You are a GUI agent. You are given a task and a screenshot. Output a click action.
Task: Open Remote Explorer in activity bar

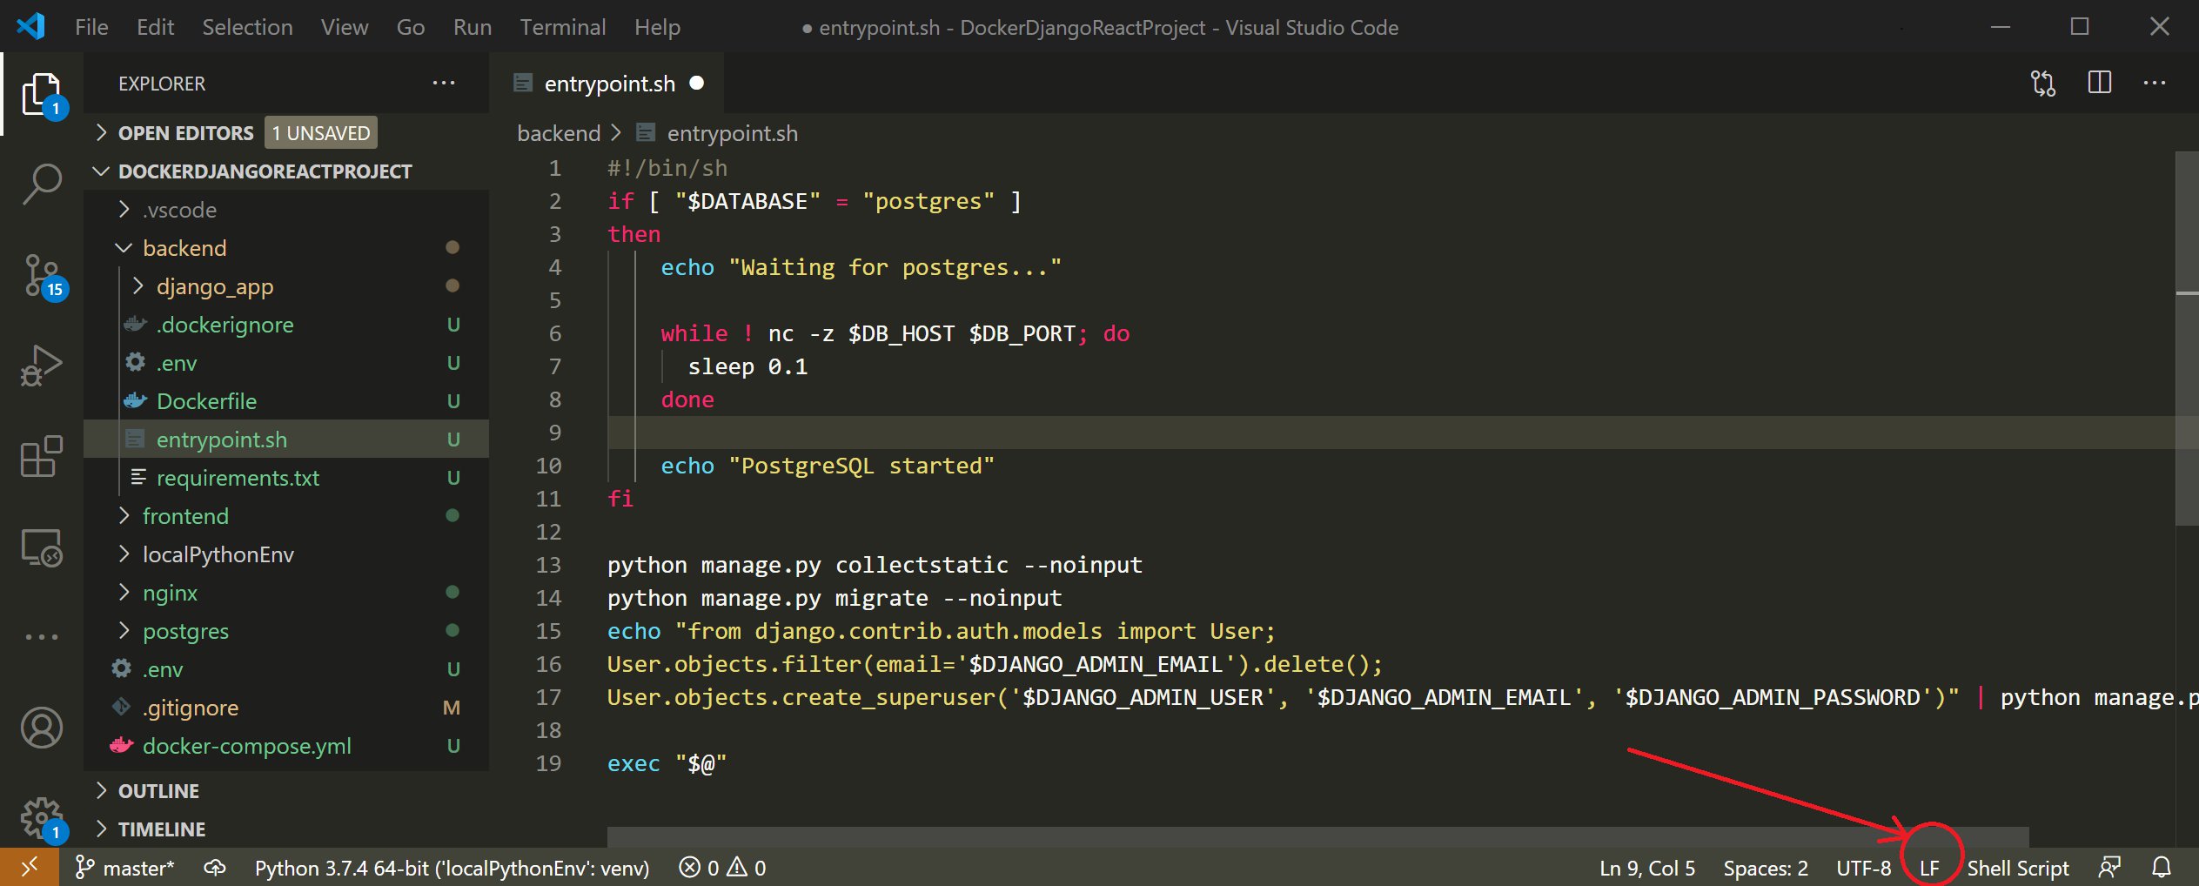[42, 548]
